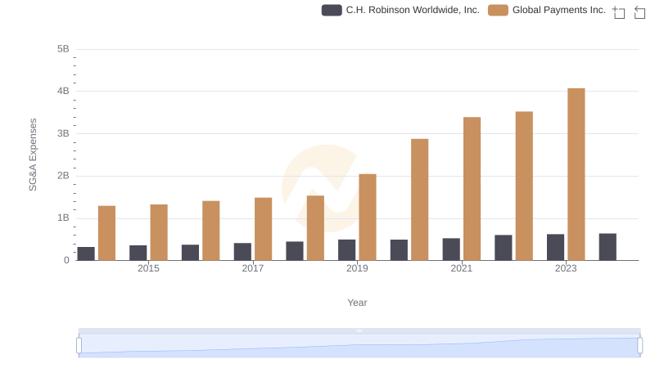Click the 2015 x-axis label
The width and height of the screenshot is (655, 377).
point(148,268)
